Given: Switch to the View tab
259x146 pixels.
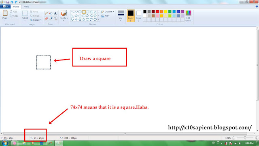Looking at the screenshot, I should [x=26, y=6].
